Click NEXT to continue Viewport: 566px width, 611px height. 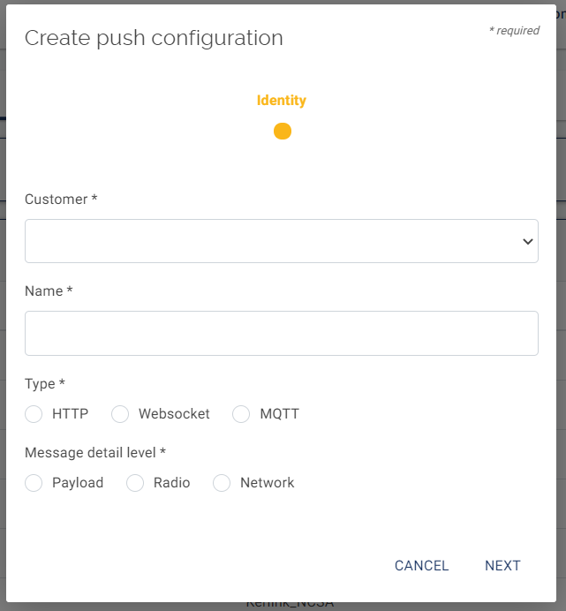coord(502,566)
